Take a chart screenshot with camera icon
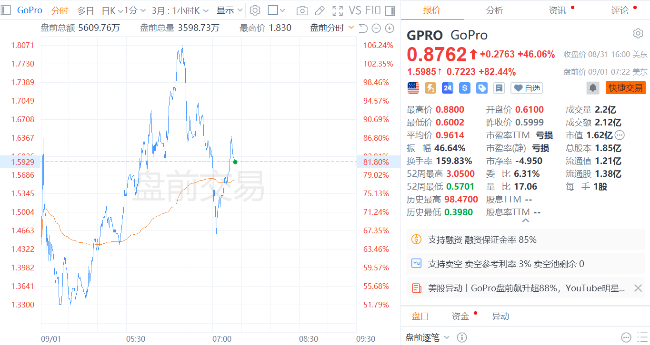Screen dimensions: 650x345 coord(302,10)
